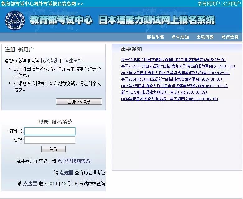Select 教育网用户 link at top right
The height and width of the screenshot is (199, 243).
[x=209, y=3]
